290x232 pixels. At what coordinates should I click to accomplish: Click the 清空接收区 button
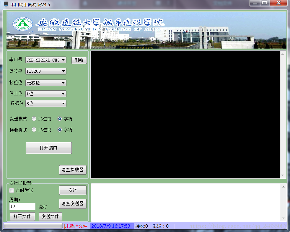73,170
